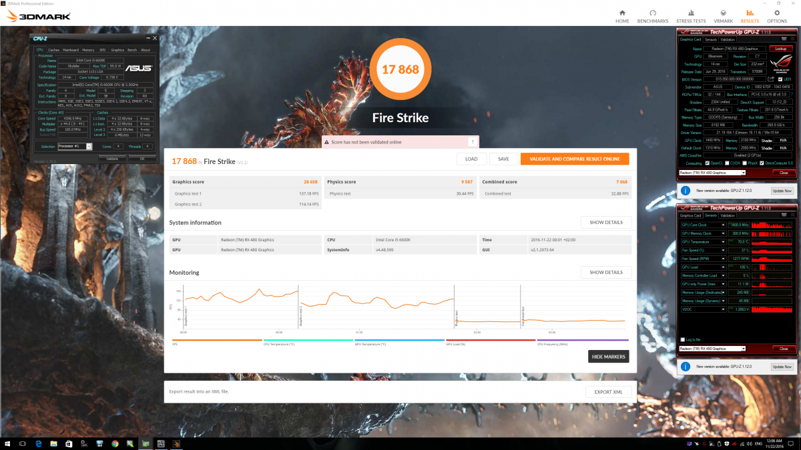801x450 pixels.
Task: Click the help question mark in the validation notice
Action: pyautogui.click(x=472, y=141)
